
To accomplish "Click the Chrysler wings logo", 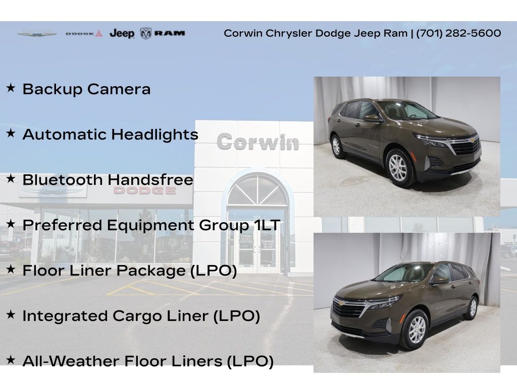I will pyautogui.click(x=37, y=33).
